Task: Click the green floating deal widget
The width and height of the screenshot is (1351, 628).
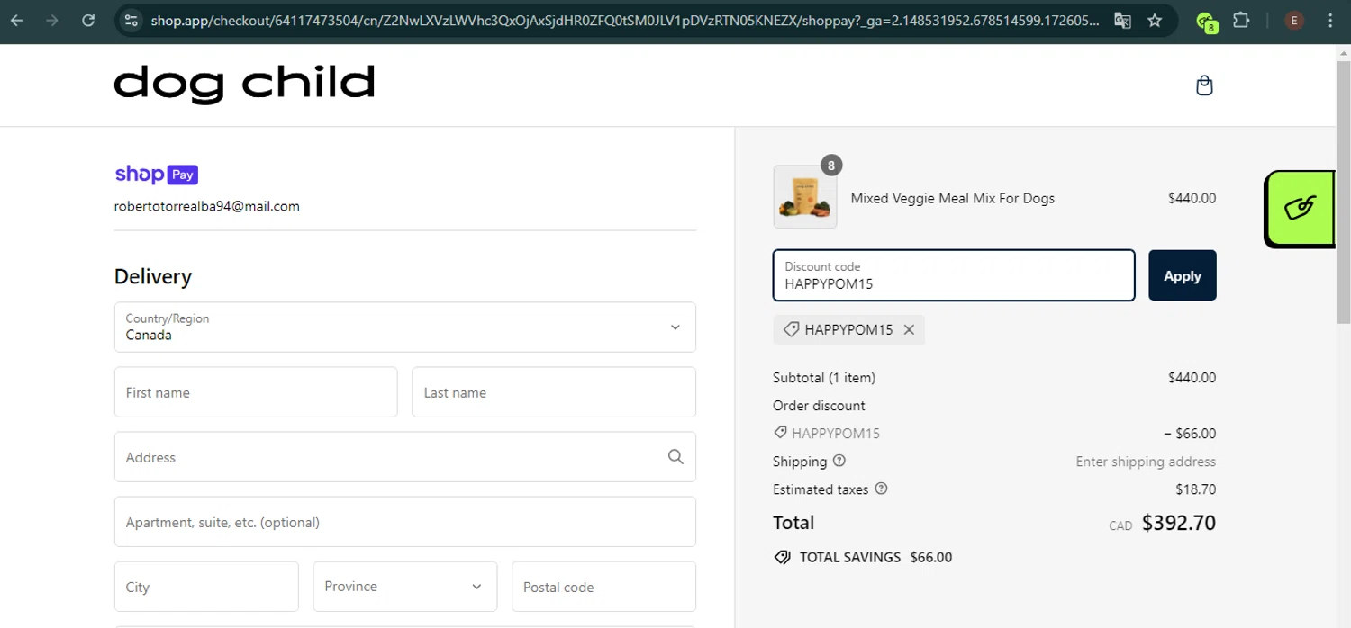Action: 1300,209
